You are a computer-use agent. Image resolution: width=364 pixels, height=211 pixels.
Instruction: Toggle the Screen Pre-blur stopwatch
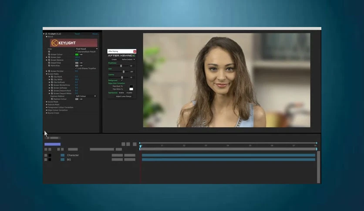(x=49, y=71)
